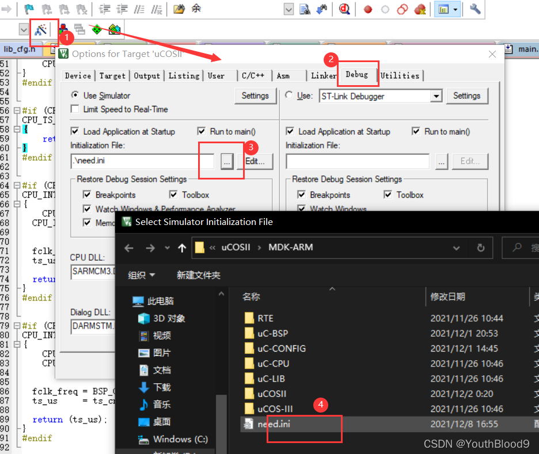
Task: Open the 组织 menu dropdown
Action: point(142,275)
